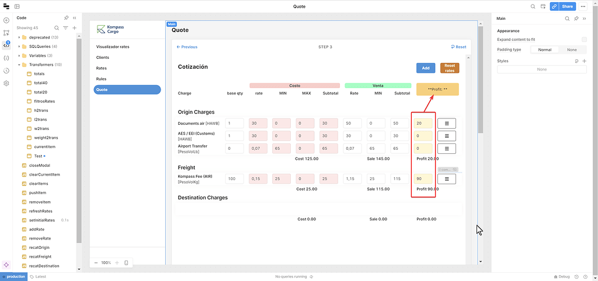Expand the deprecated folder

[x=19, y=37]
